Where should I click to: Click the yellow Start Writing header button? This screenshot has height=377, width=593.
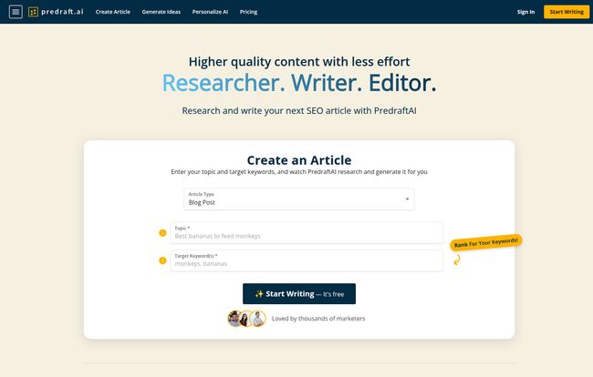point(567,12)
